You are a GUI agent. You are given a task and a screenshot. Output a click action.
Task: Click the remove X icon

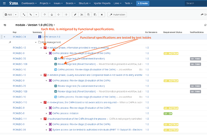pos(102,15)
